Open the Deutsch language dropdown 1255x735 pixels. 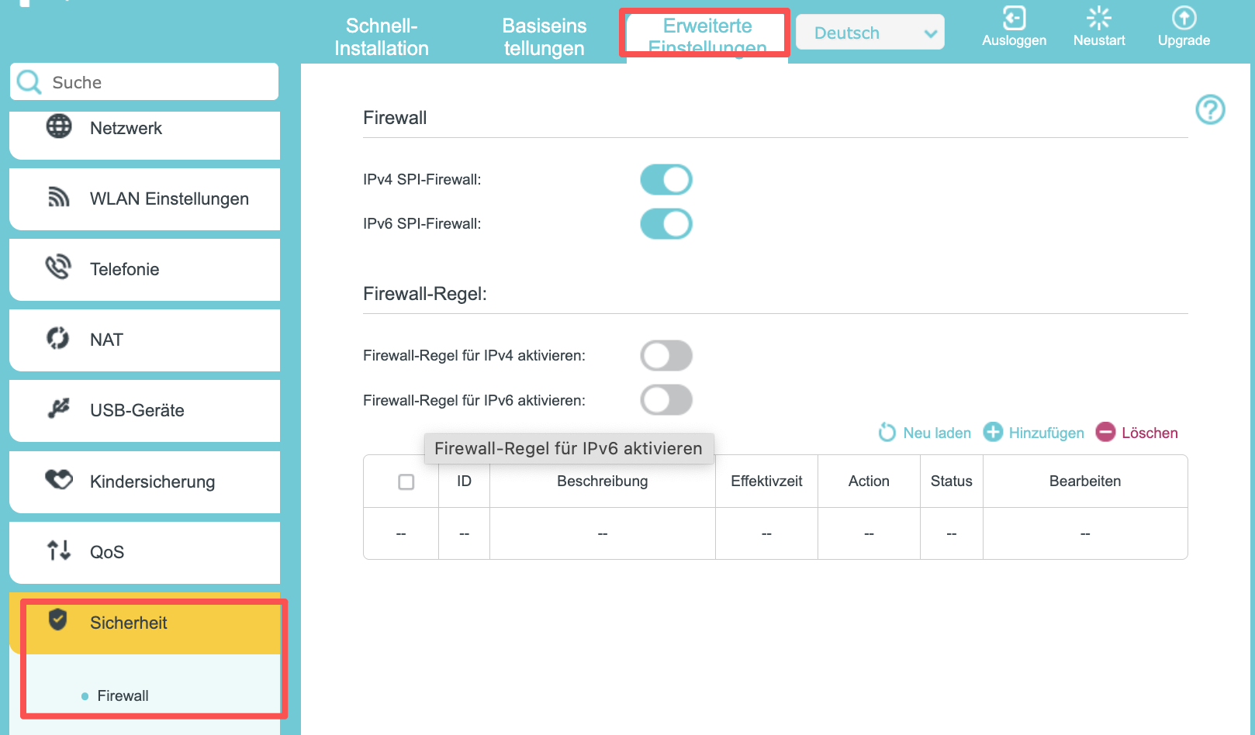click(870, 33)
